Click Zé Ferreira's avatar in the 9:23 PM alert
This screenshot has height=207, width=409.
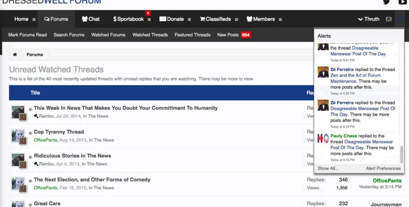click(323, 105)
